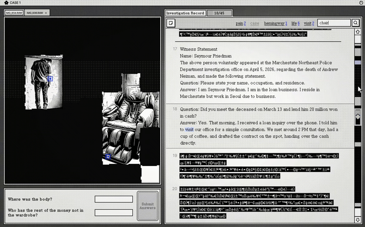Grab the diamond scrollbar thumb
The image size is (365, 227).
click(358, 116)
